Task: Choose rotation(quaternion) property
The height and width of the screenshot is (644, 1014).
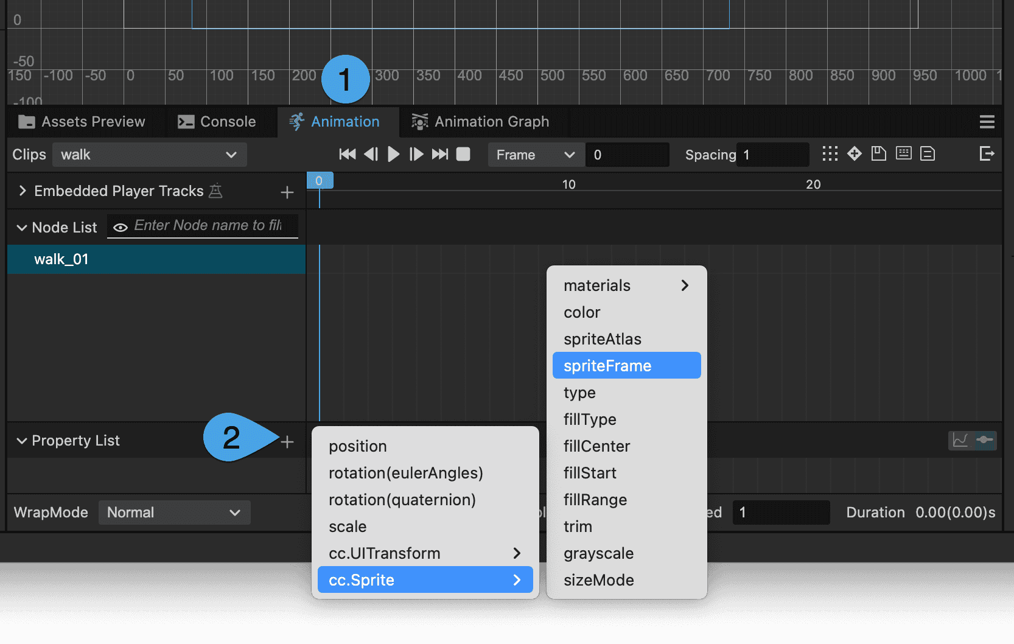Action: [x=425, y=500]
